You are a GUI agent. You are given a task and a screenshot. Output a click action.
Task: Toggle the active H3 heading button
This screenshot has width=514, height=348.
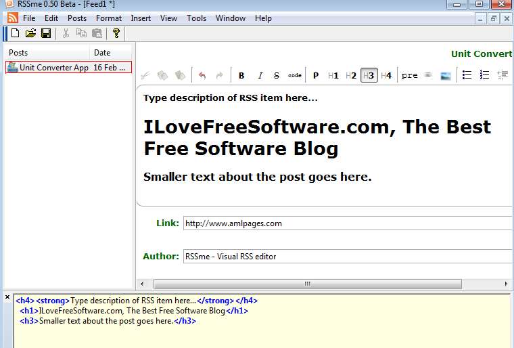[x=369, y=76]
